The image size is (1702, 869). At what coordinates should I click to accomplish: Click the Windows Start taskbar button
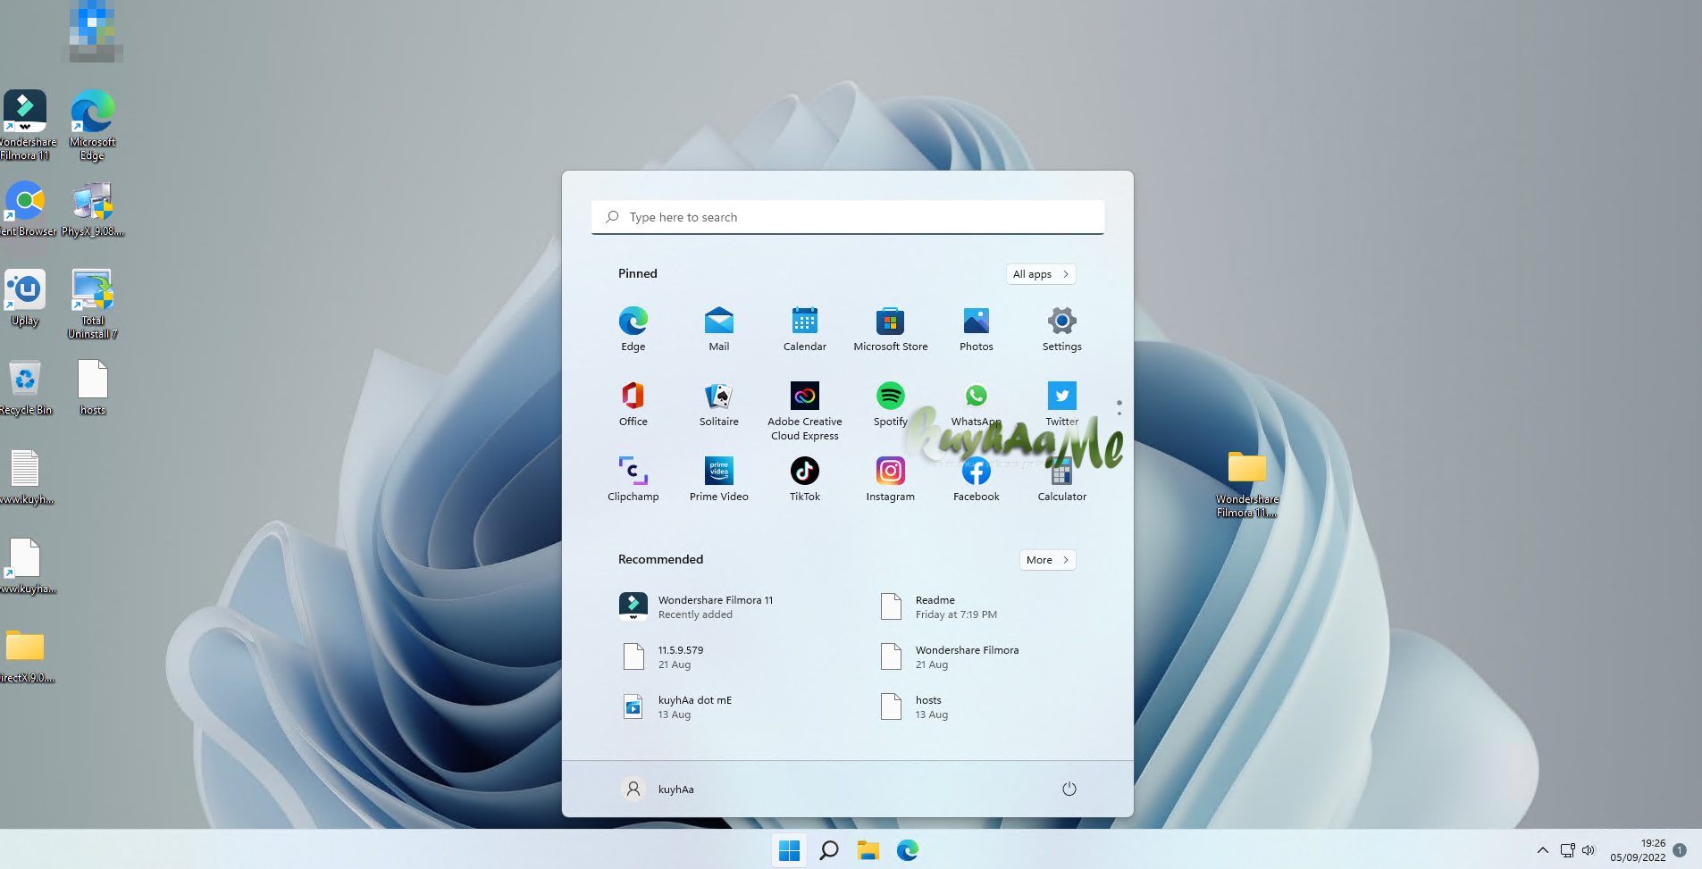point(789,850)
